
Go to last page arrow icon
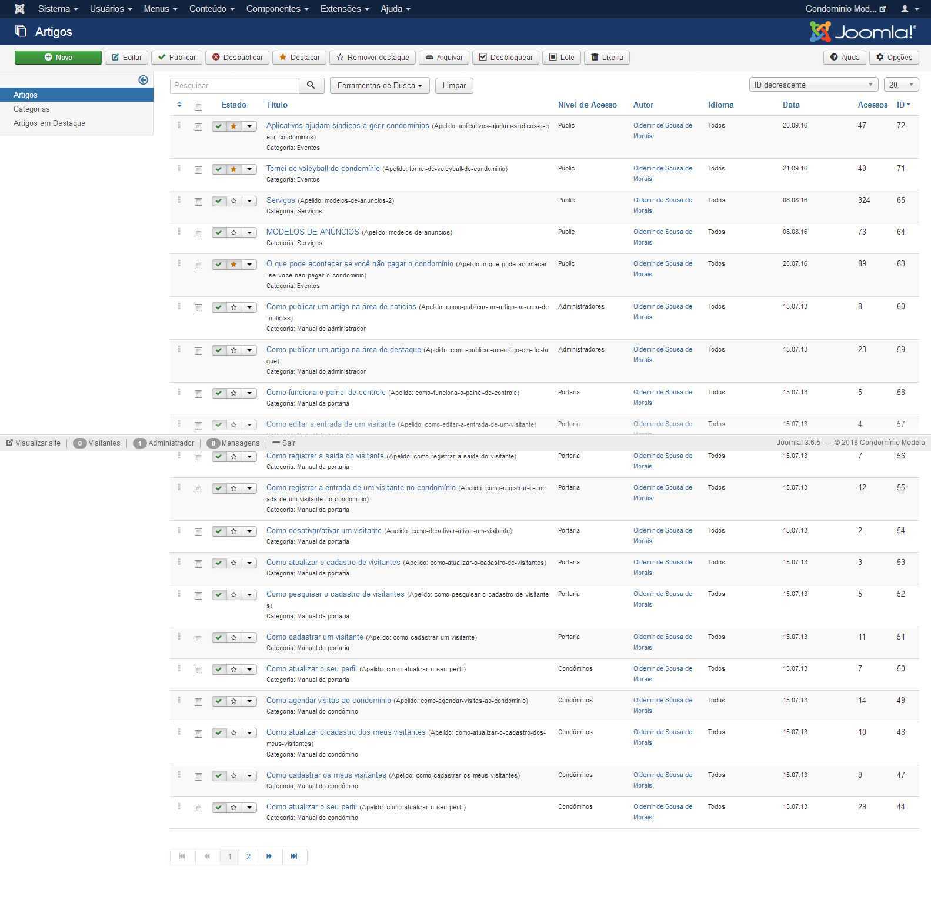coord(294,856)
